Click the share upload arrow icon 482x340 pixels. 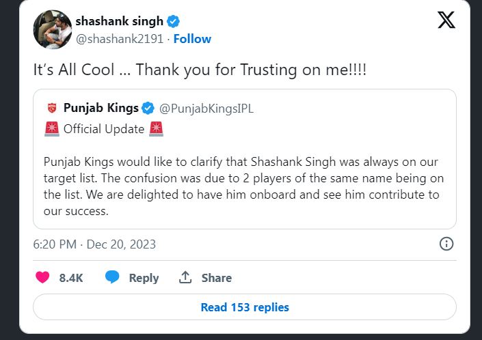[x=185, y=277]
